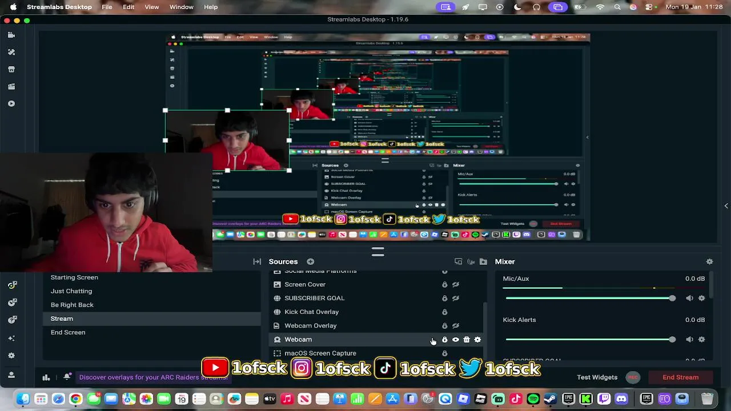Open Kick Alerts mixer settings gear
This screenshot has height=411, width=731.
[702, 339]
